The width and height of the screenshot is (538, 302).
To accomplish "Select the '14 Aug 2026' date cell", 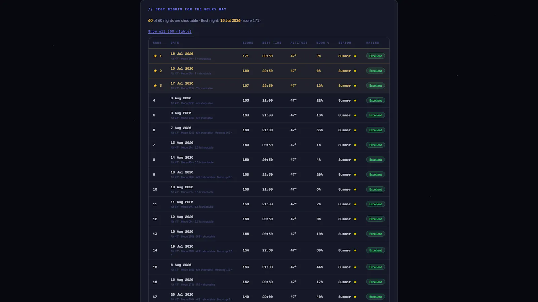I will pos(182,157).
